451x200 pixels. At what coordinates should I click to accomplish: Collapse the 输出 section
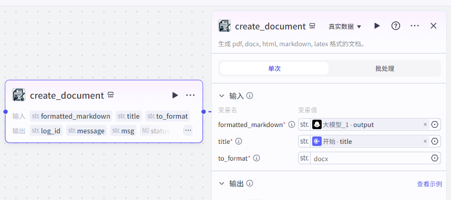(x=221, y=183)
